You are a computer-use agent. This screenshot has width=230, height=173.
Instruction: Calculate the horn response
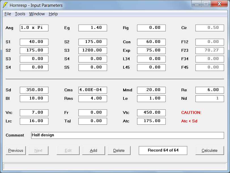[210, 150]
